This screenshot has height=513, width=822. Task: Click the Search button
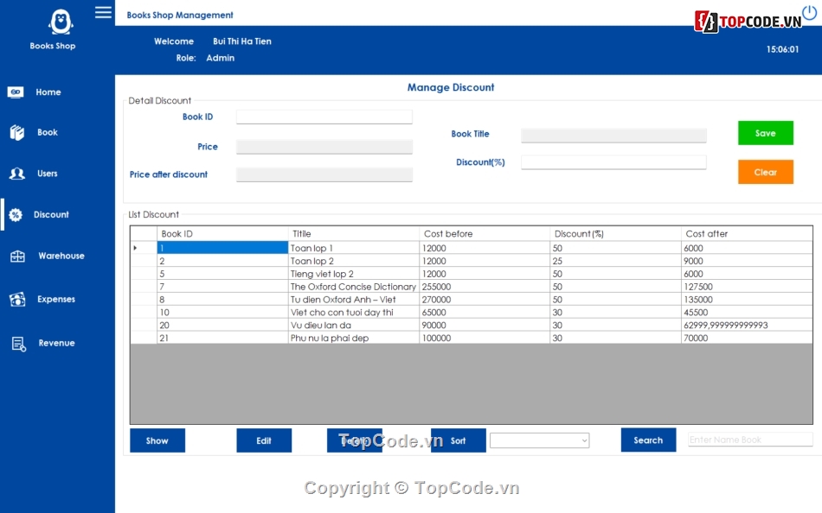[x=648, y=440]
